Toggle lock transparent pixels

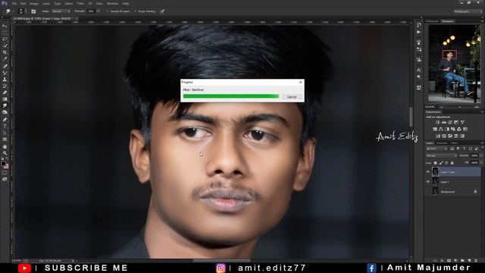tap(435, 163)
